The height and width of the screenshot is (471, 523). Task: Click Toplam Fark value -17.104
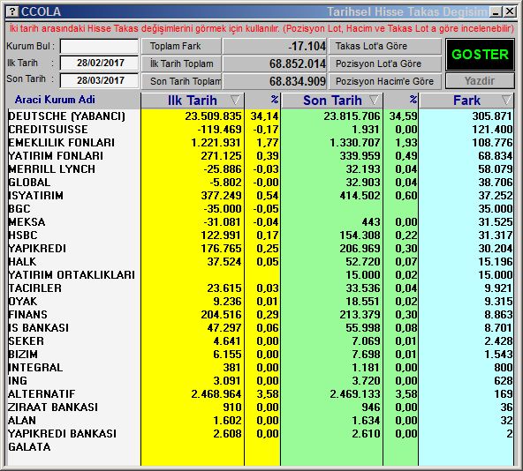tap(307, 46)
